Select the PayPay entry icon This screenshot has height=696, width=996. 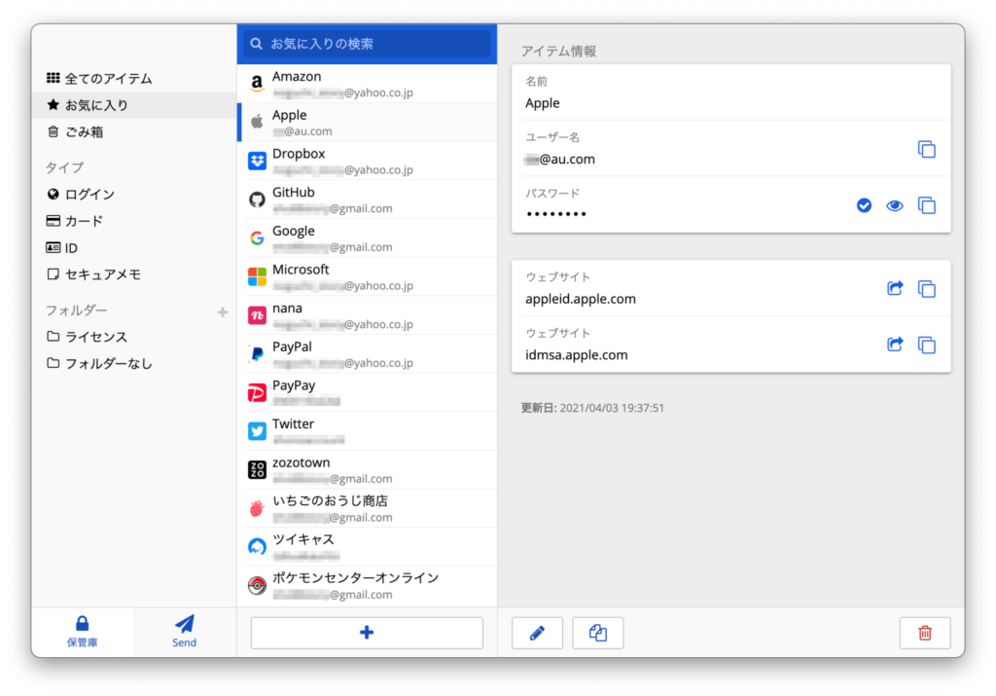(x=257, y=393)
